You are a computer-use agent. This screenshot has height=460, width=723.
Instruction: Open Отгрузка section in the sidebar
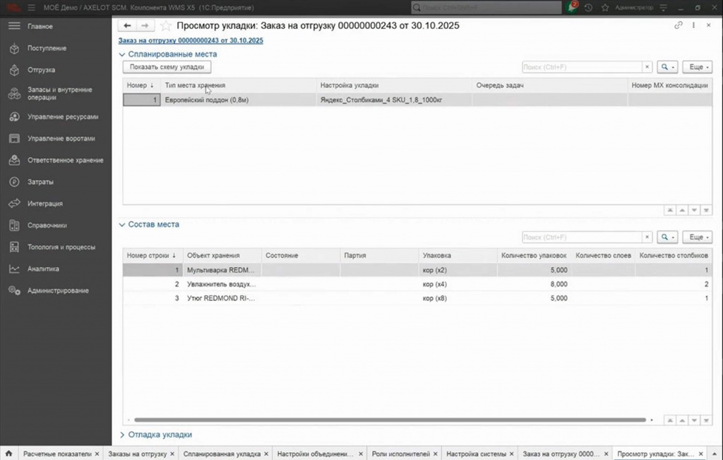point(41,70)
